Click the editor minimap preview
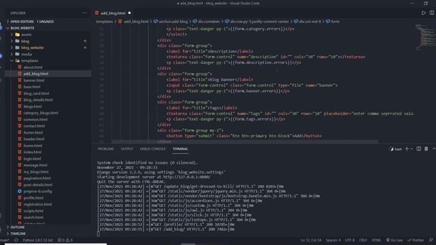 pyautogui.click(x=424, y=37)
